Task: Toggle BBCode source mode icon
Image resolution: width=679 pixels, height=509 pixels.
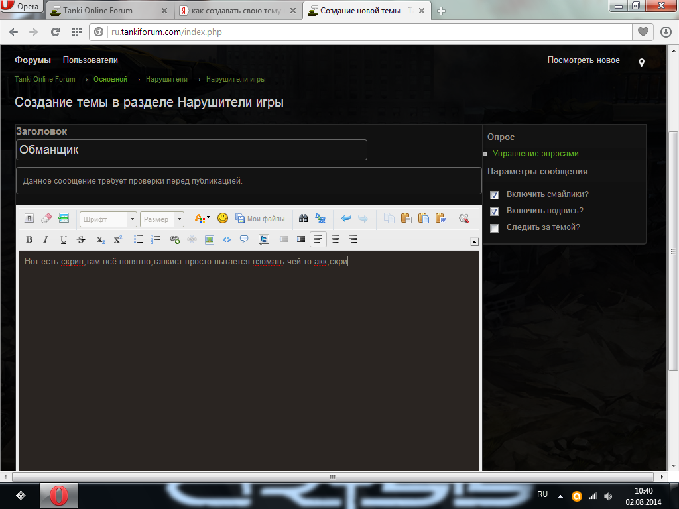Action: (x=29, y=219)
